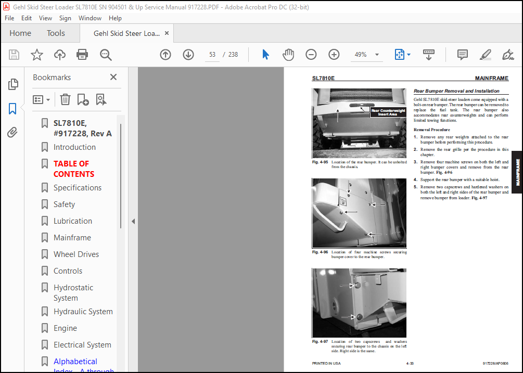Toggle the Bookmarks panel icon
Image resolution: width=523 pixels, height=373 pixels.
12,109
